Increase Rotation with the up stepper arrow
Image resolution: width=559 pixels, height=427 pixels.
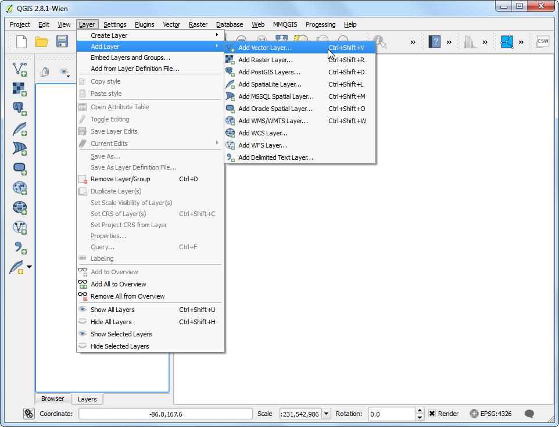tap(420, 411)
